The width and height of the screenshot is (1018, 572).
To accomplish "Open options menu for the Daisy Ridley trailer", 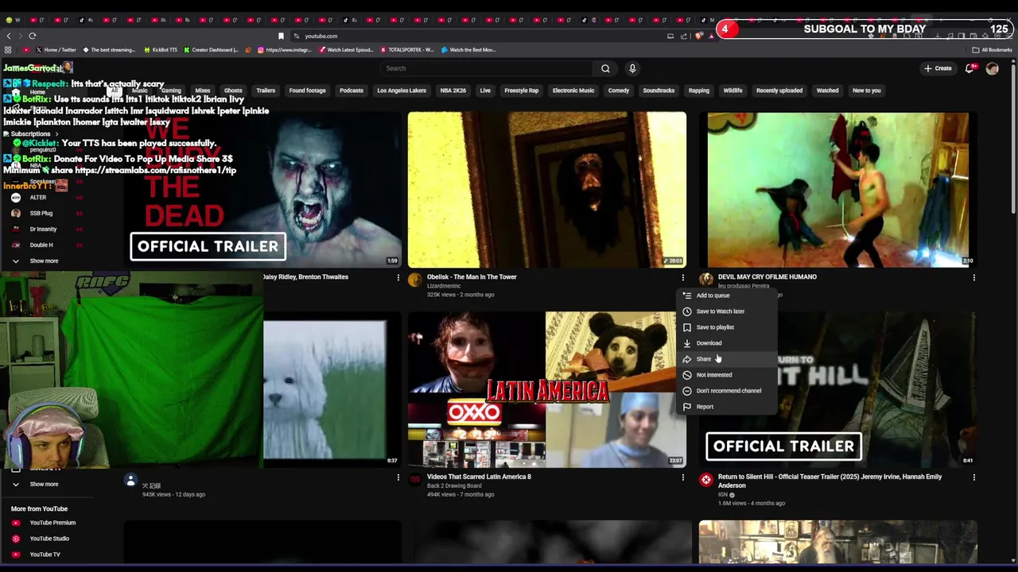I will tap(398, 277).
